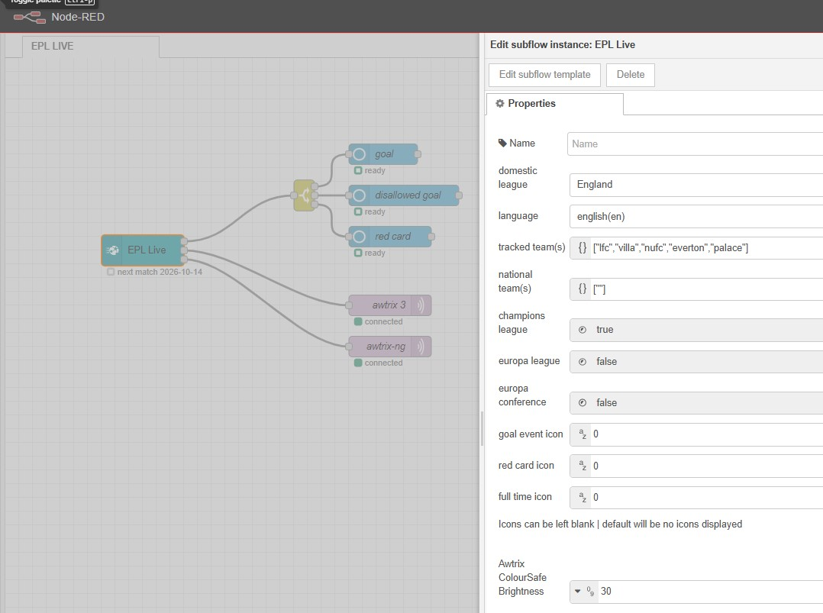Viewport: 823px width, 613px height.
Task: Click the 'connected' status under awtrix 3
Action: 384,321
